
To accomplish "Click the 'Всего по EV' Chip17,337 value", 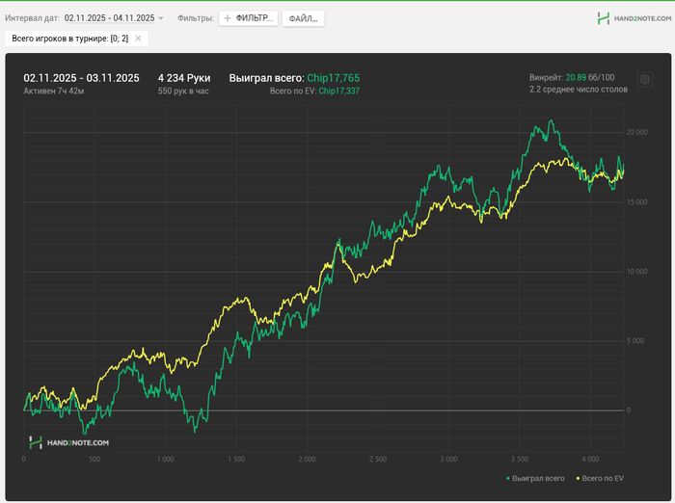I will point(339,90).
